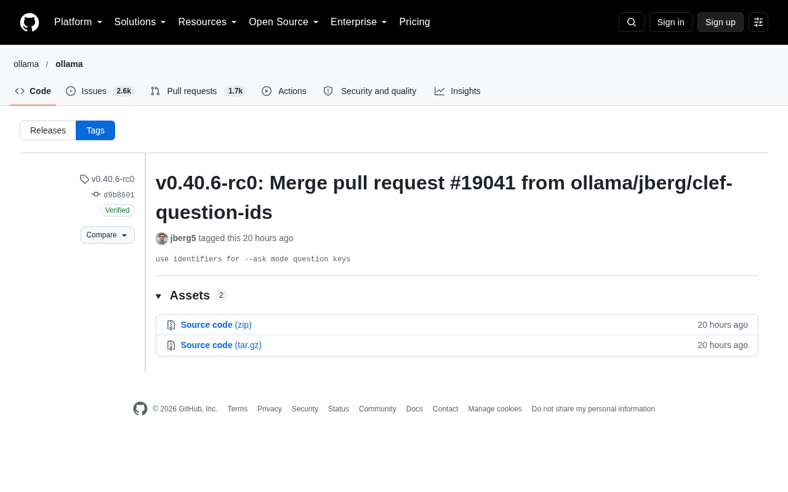Click the commit icon beside d9b8601
This screenshot has width=788, height=492.
96,194
